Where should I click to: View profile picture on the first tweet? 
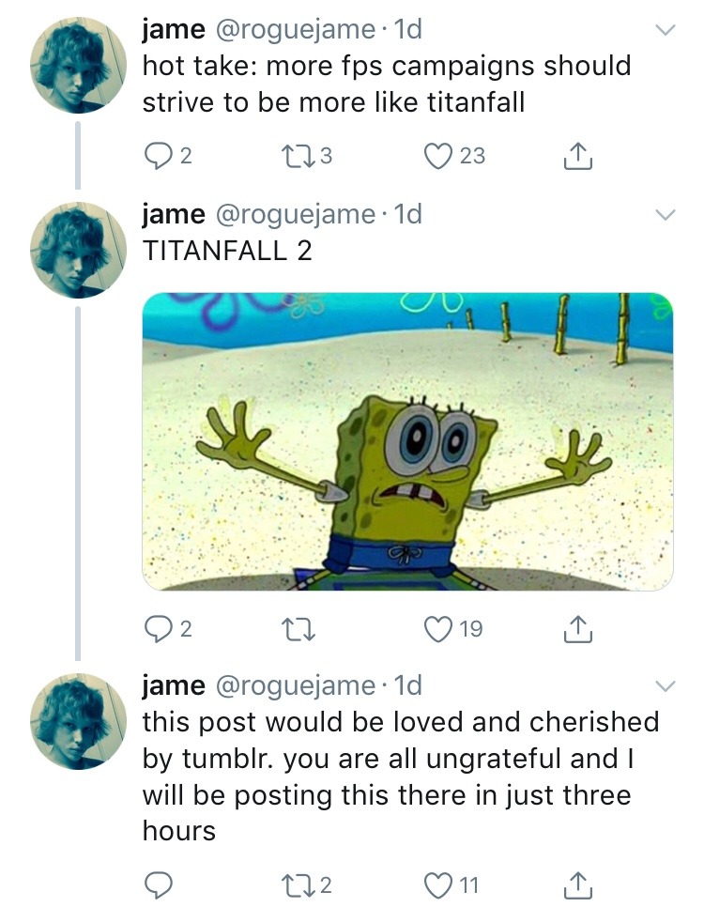[79, 64]
